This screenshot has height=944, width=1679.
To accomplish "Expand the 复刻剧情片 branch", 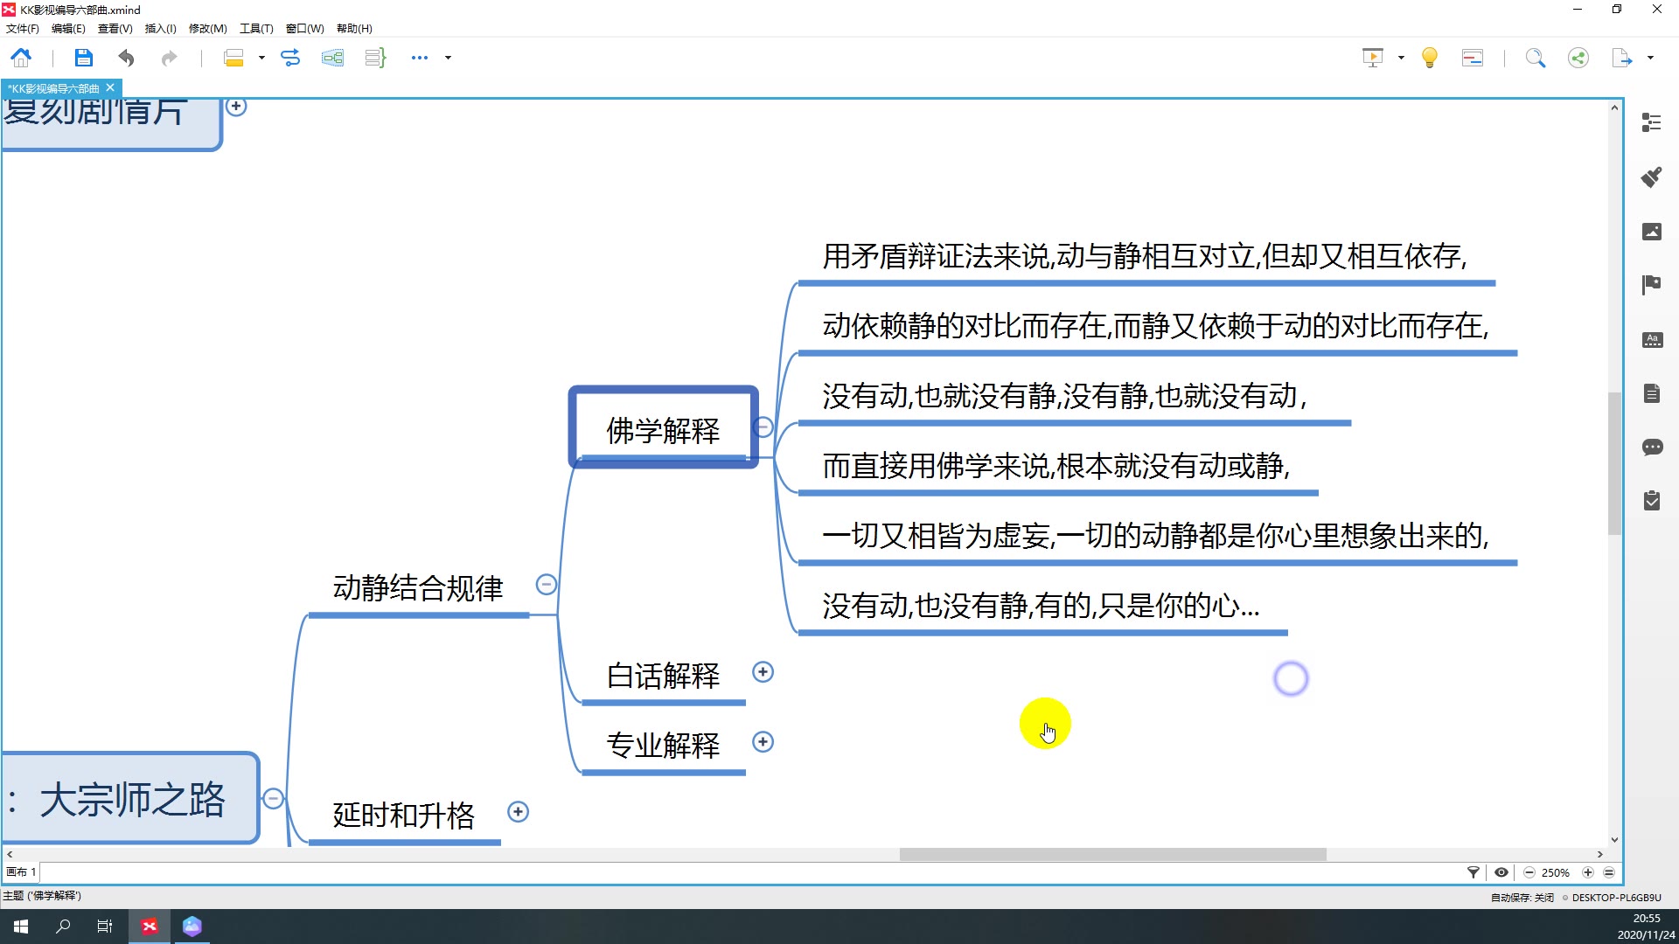I will [x=236, y=107].
